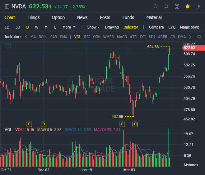Select the ATR indicator

pyautogui.click(x=133, y=37)
